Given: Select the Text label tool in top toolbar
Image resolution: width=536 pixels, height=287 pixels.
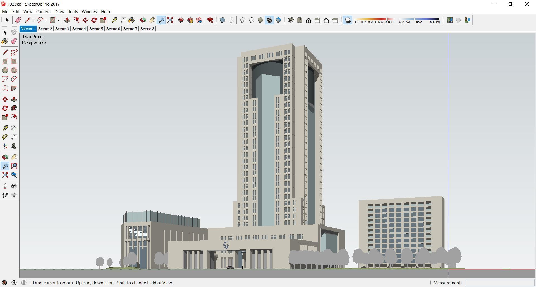Looking at the screenshot, I should (x=123, y=20).
